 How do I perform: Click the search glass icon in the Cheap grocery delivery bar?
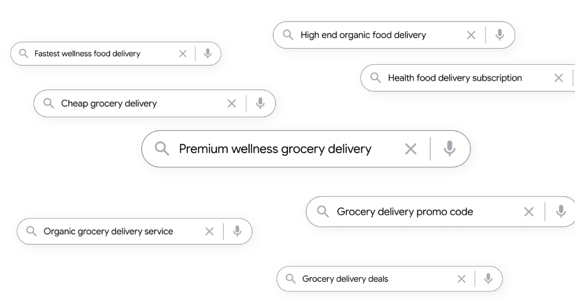(48, 103)
